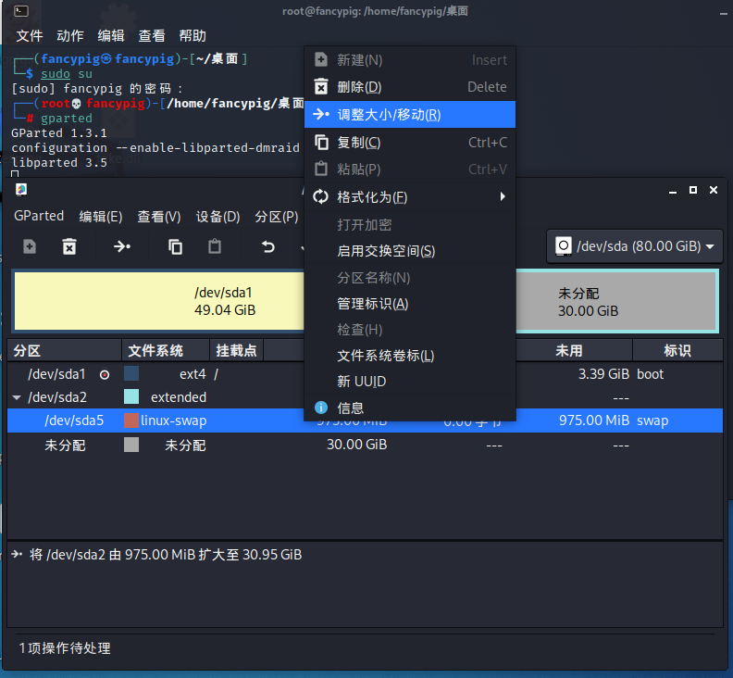Click the red linux-swap color swatch
The height and width of the screenshot is (678, 733).
coord(131,421)
